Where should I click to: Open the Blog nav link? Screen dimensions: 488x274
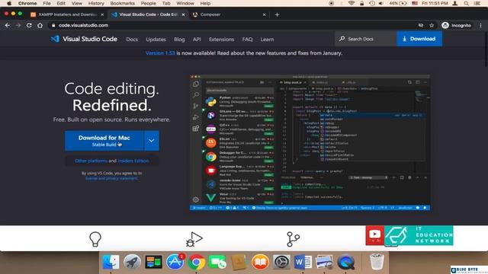[x=179, y=40]
